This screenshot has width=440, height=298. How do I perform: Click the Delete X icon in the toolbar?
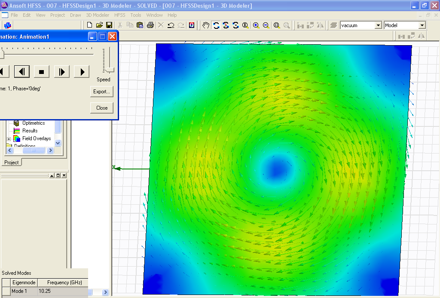(x=161, y=25)
